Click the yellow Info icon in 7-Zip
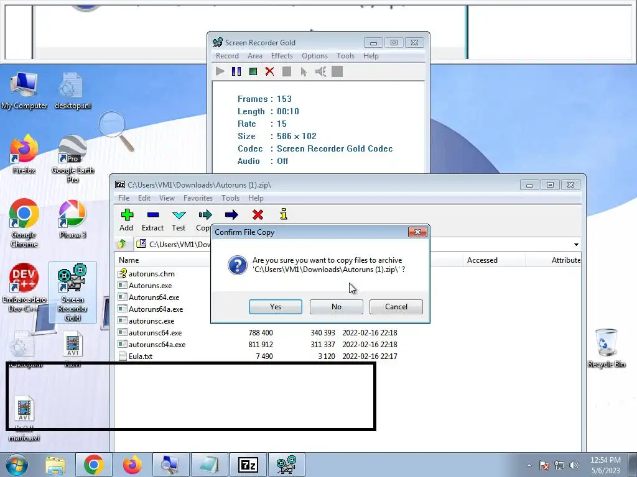The width and height of the screenshot is (637, 477). [284, 214]
